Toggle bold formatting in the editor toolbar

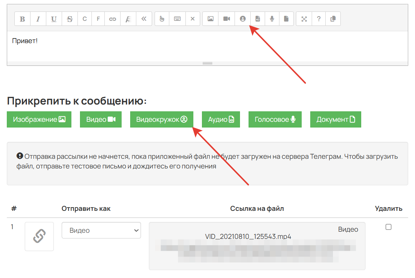point(23,19)
